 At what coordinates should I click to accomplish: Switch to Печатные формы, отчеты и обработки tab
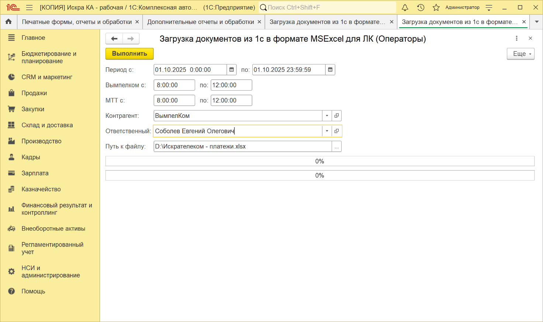click(77, 22)
